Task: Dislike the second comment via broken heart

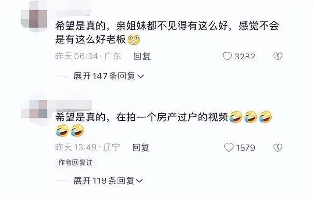Action: 278,148
